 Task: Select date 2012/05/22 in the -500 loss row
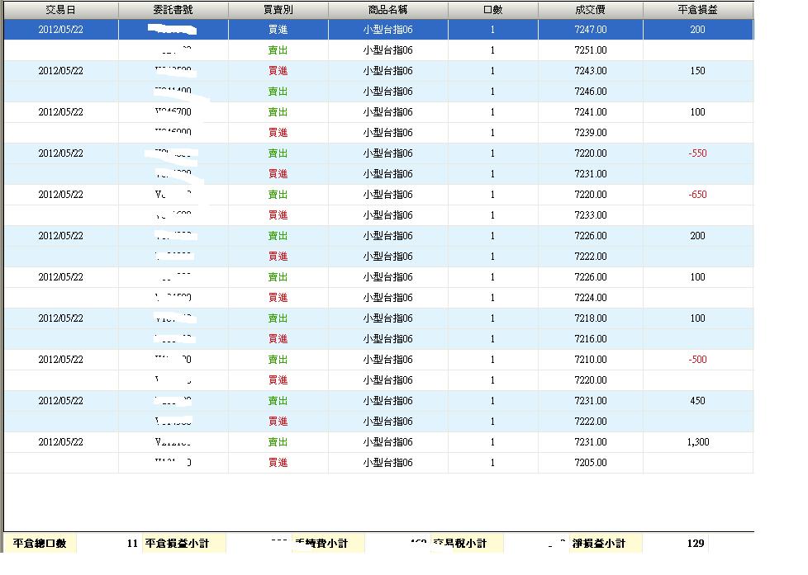(61, 360)
